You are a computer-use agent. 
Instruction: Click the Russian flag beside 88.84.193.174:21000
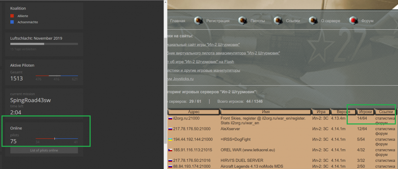[x=170, y=166]
